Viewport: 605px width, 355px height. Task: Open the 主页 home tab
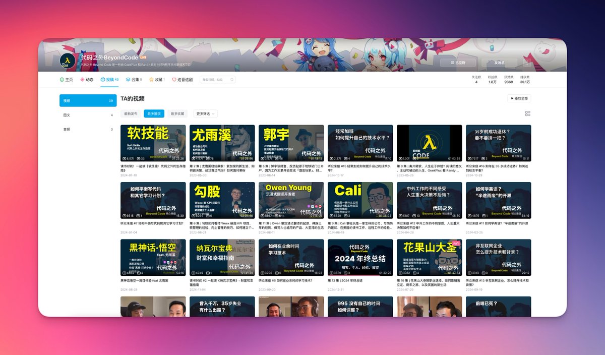click(x=66, y=80)
